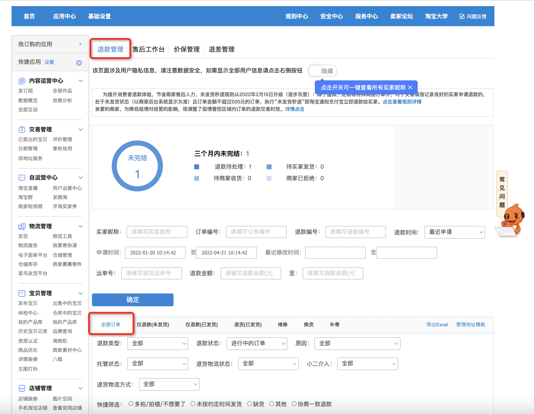Click the 退款编号 input field

pyautogui.click(x=356, y=232)
